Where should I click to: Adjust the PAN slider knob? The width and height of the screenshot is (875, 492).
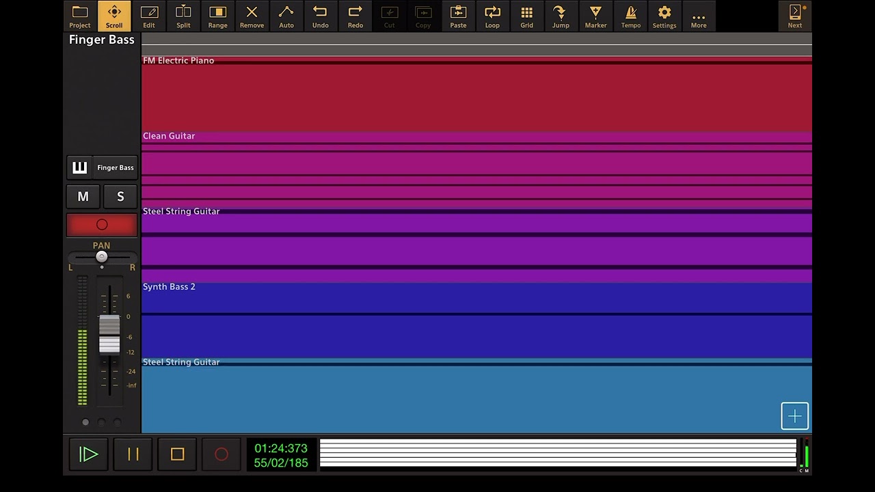click(x=102, y=257)
